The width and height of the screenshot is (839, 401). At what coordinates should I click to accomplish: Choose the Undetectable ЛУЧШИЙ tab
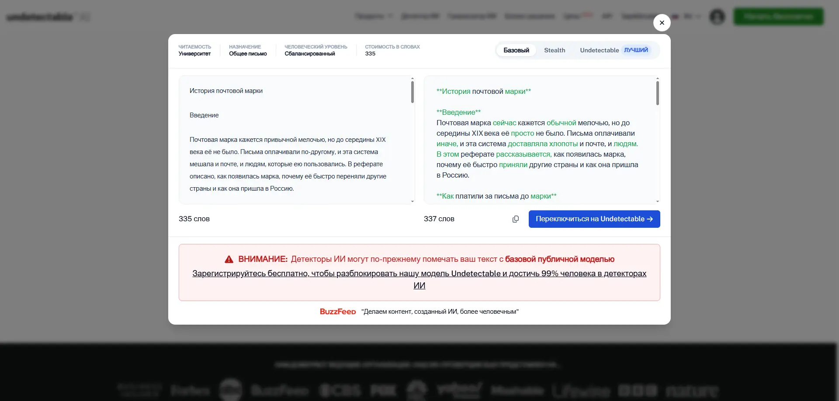pos(615,50)
